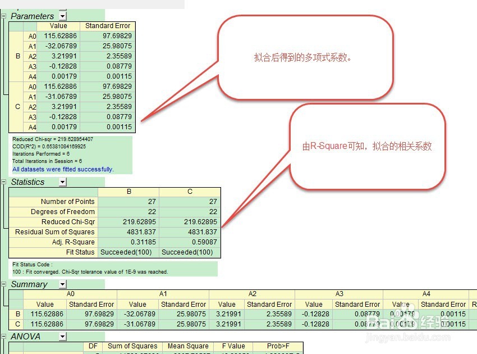Click the B column header in Statistics table
This screenshot has height=354, width=477.
click(129, 192)
